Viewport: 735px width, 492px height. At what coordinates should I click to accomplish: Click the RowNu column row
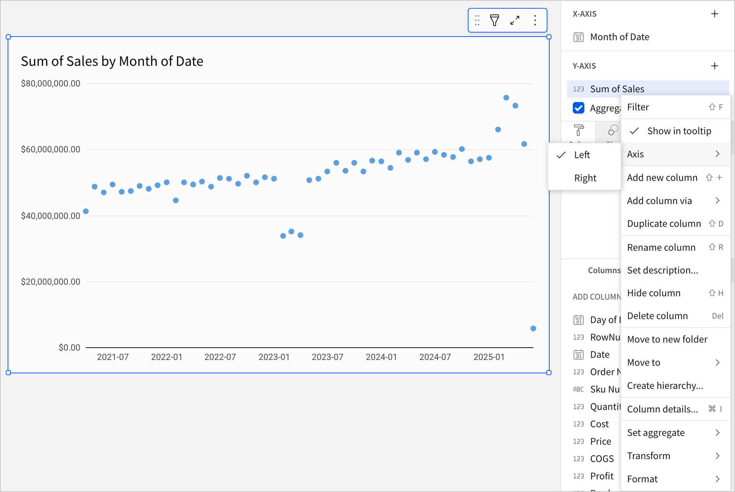pyautogui.click(x=594, y=337)
